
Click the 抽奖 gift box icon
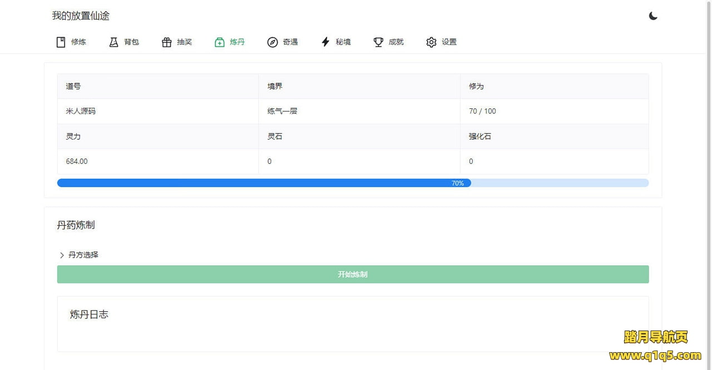[166, 42]
